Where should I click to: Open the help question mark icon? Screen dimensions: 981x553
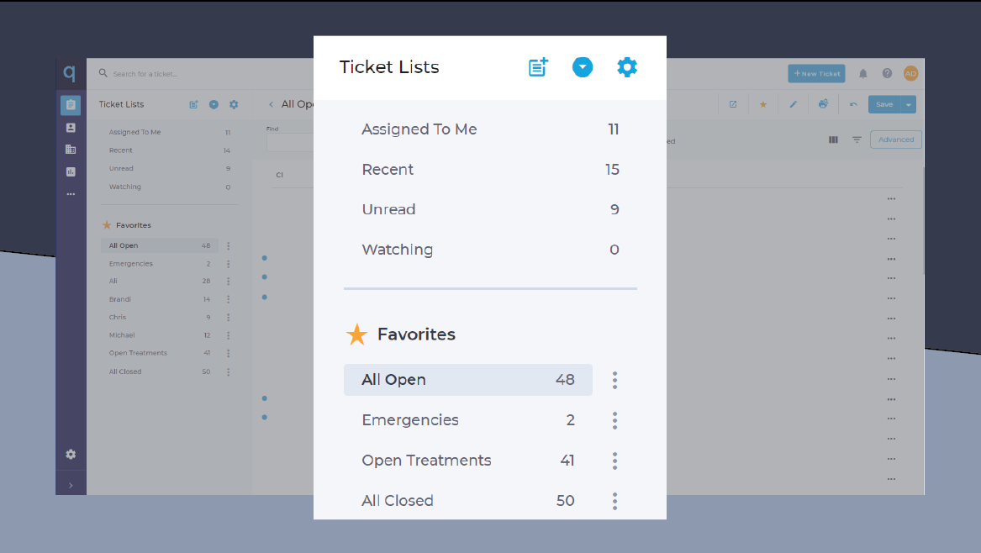click(887, 74)
